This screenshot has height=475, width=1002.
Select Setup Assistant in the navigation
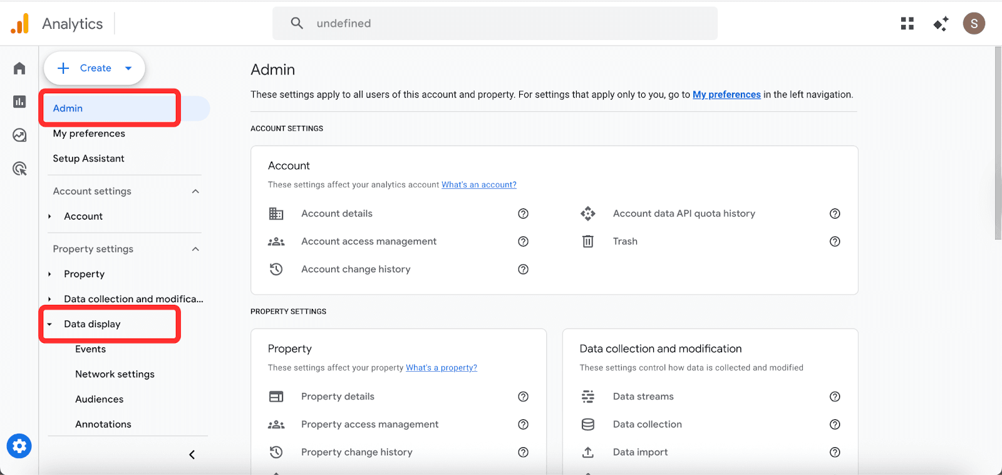click(x=88, y=159)
